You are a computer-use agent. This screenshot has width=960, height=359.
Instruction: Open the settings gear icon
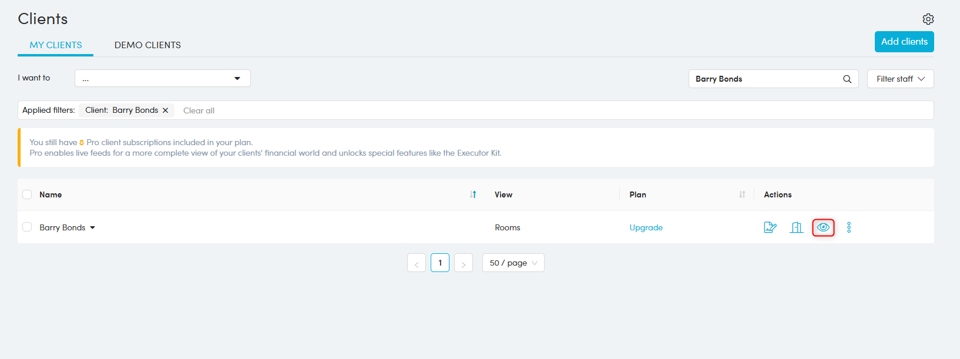[928, 19]
